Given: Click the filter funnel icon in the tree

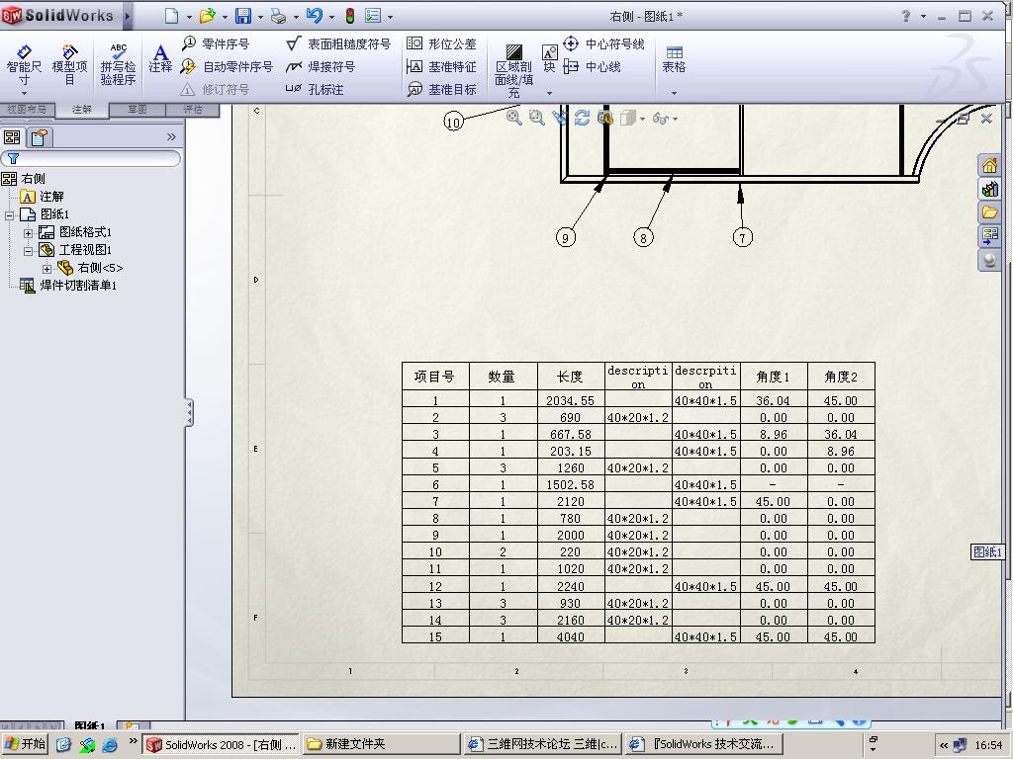Looking at the screenshot, I should coord(13,158).
